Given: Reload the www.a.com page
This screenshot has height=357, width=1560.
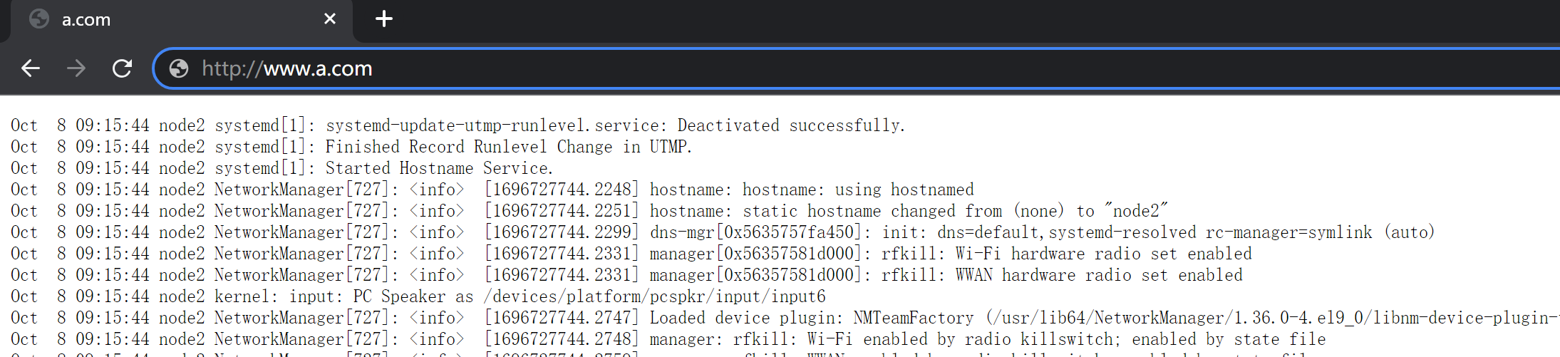Looking at the screenshot, I should (x=122, y=68).
